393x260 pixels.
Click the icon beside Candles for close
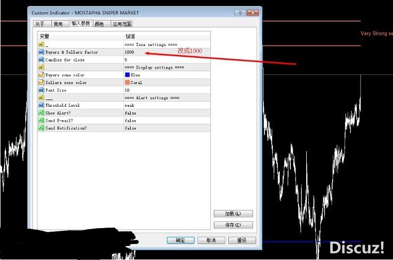point(41,60)
